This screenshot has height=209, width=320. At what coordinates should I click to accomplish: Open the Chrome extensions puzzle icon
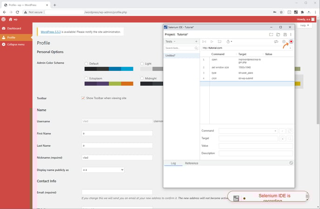(302, 12)
